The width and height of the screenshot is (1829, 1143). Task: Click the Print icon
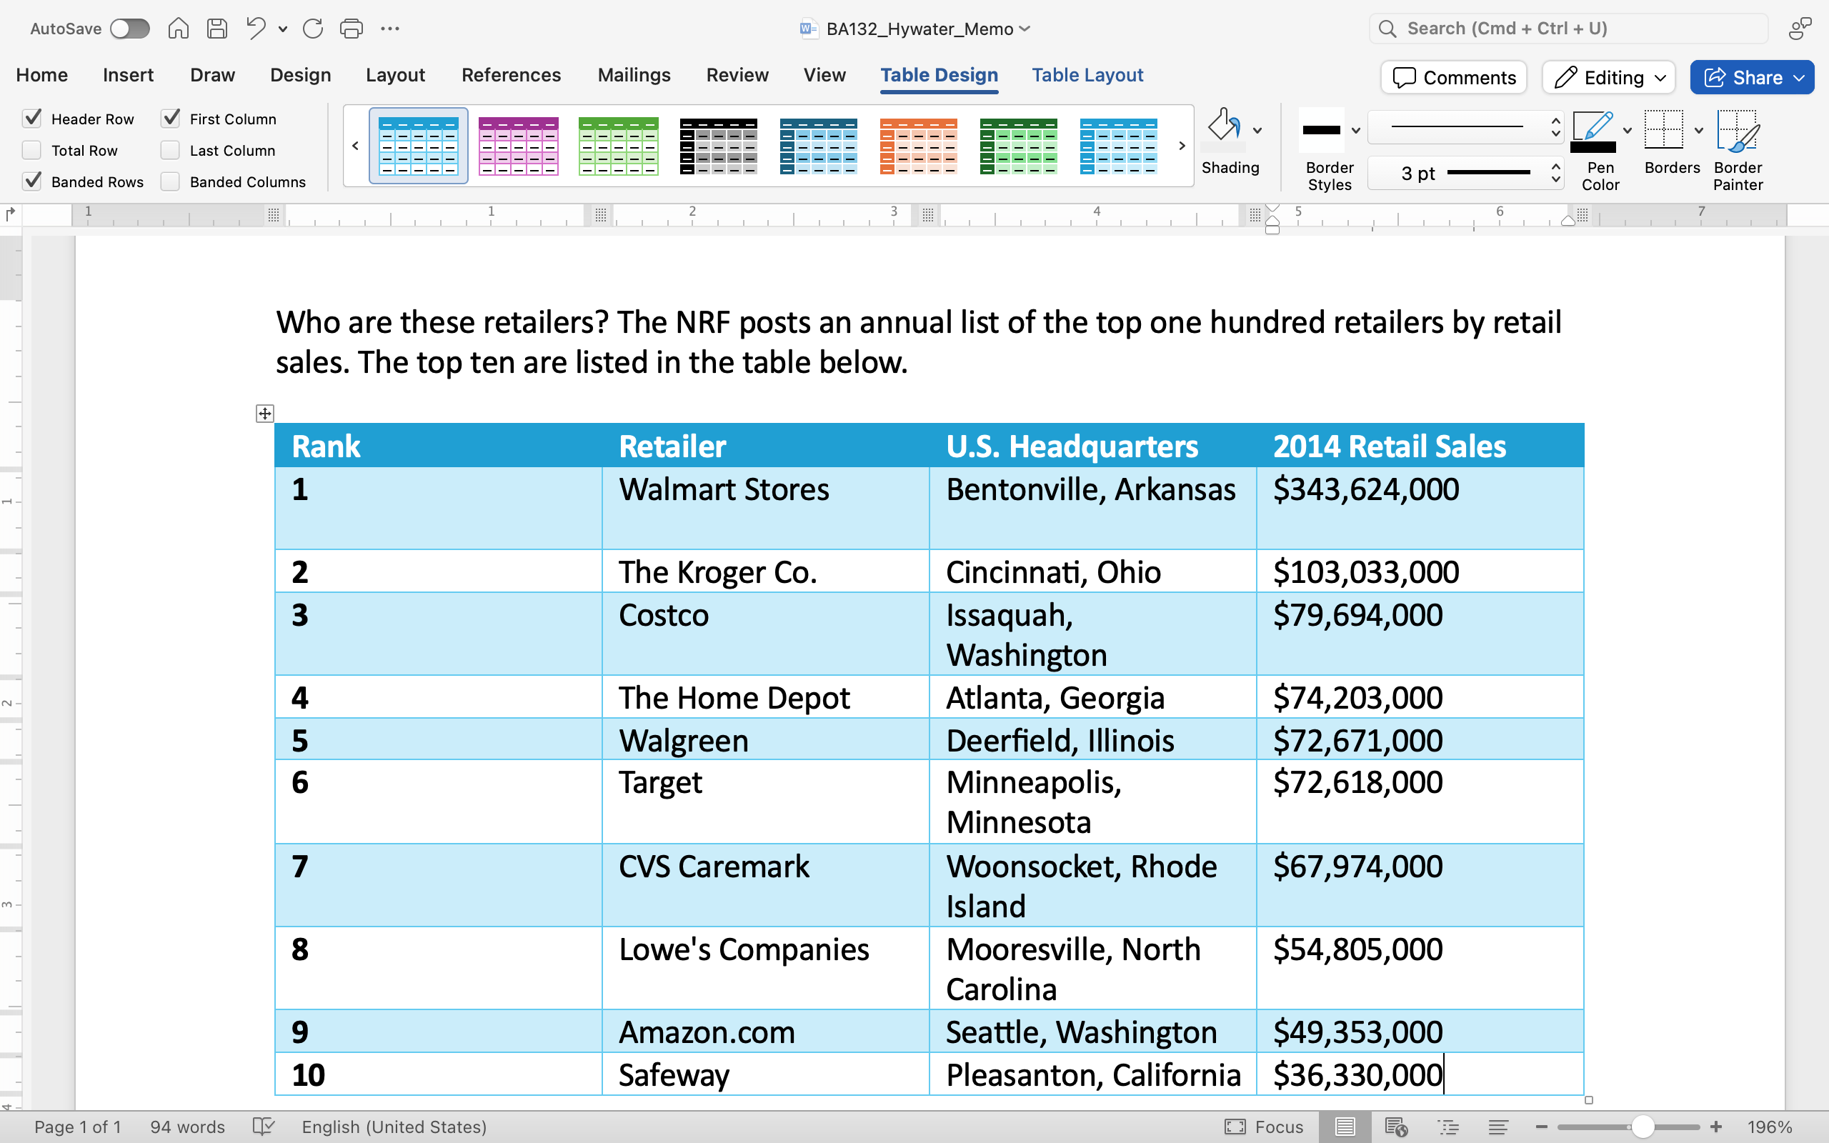(352, 29)
